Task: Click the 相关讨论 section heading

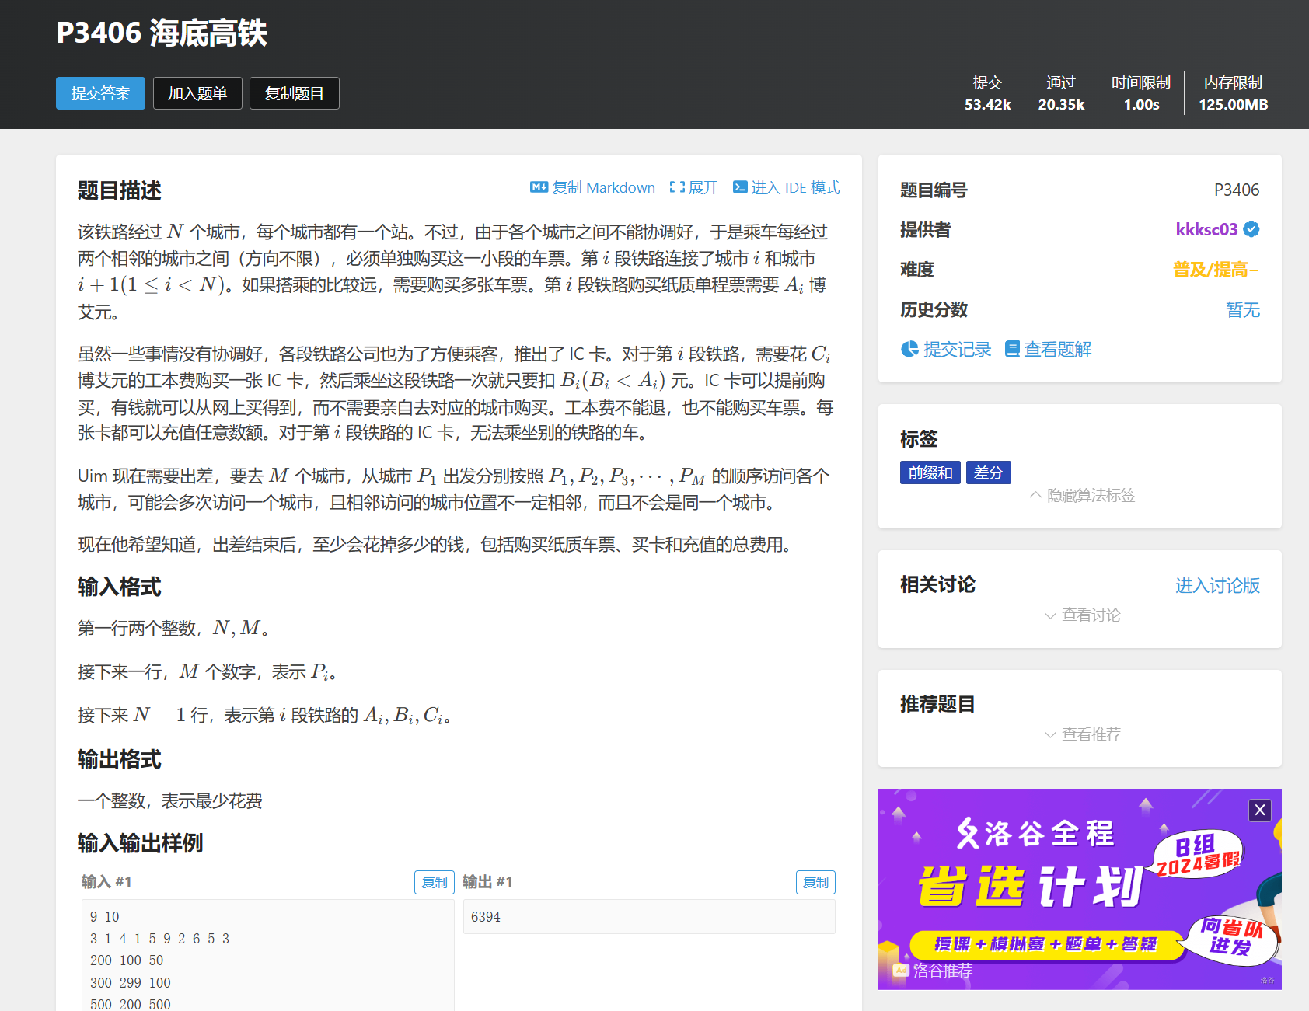Action: pos(937,584)
